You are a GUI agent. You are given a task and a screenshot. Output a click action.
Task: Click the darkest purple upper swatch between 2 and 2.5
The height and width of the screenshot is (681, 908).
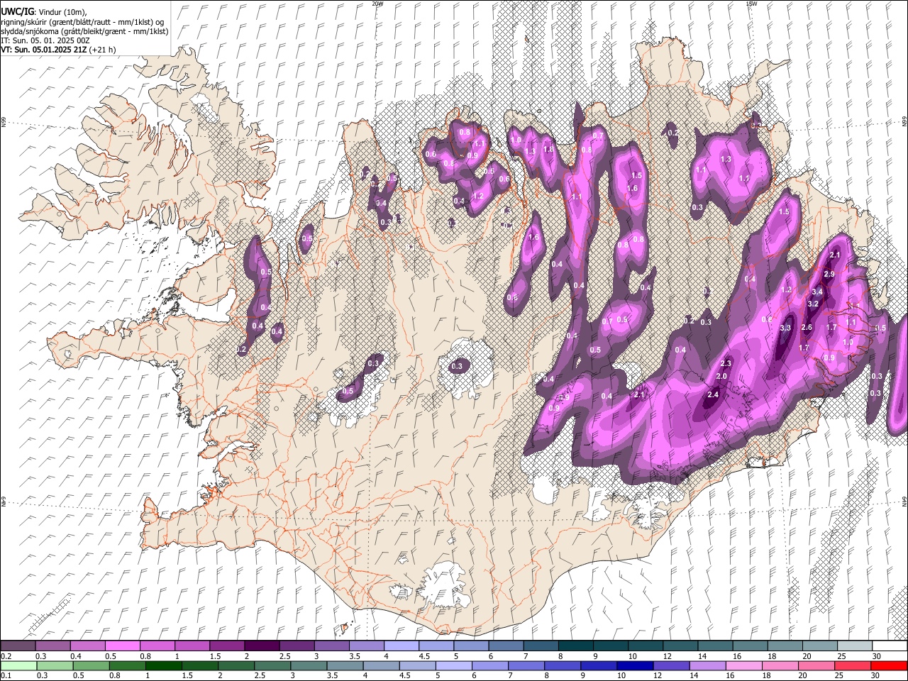click(x=262, y=646)
